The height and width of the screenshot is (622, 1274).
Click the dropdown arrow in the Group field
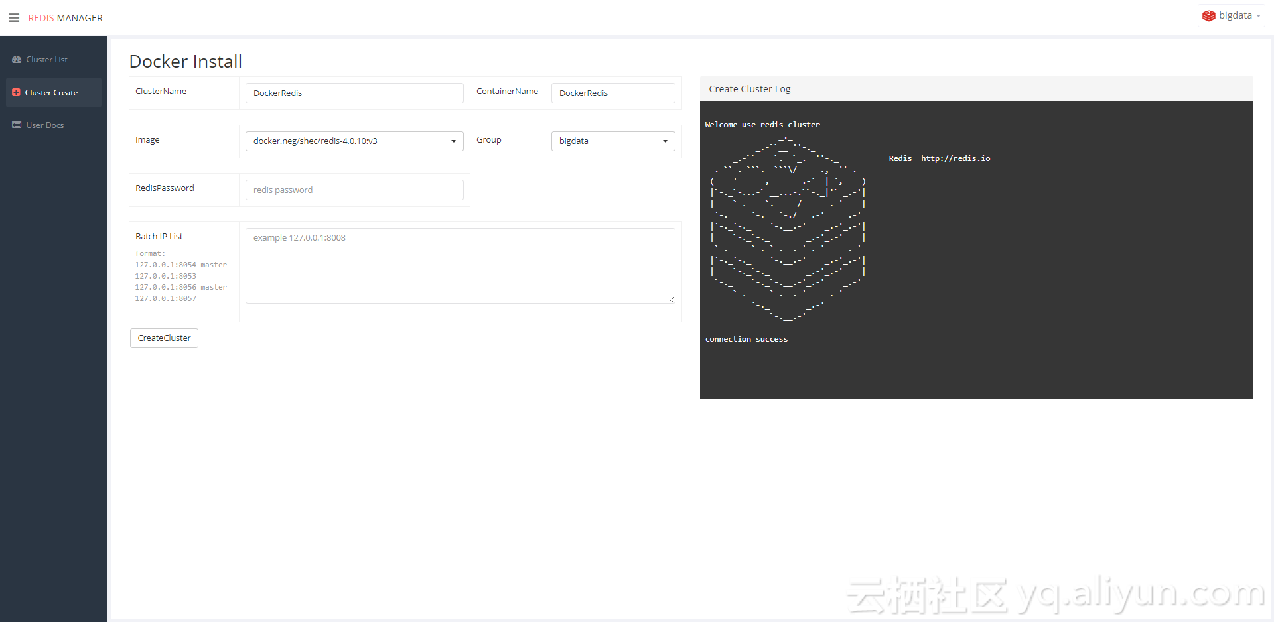665,141
